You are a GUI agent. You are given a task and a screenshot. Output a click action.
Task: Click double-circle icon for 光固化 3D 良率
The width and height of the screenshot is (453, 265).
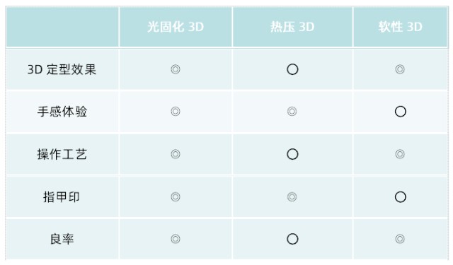point(176,239)
